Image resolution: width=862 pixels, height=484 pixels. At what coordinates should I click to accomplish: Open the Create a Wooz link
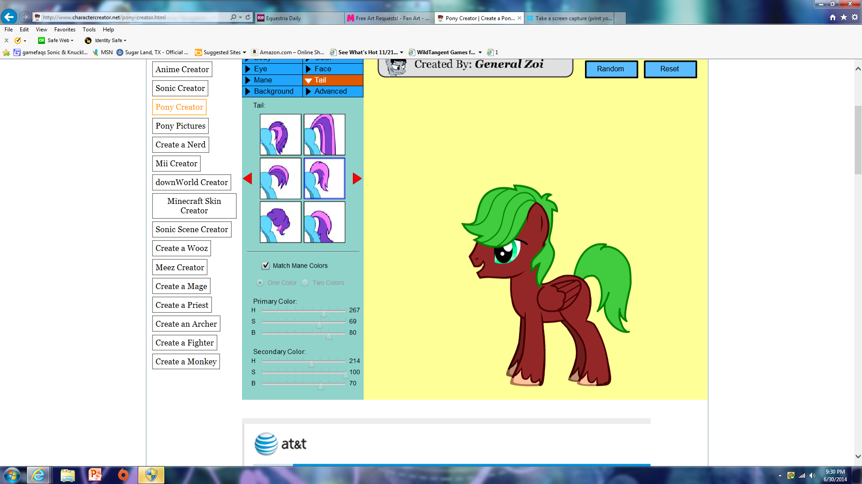181,248
